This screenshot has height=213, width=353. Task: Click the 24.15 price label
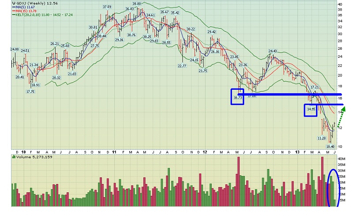point(194,60)
